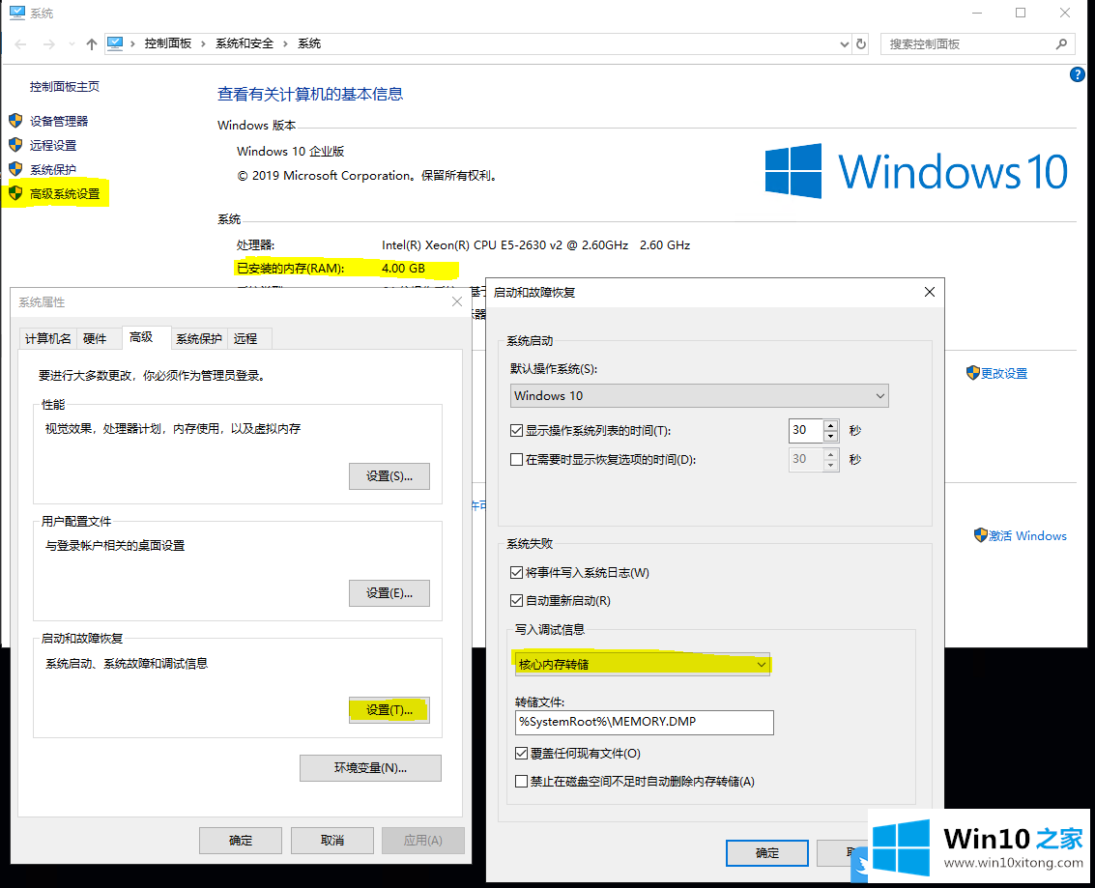The width and height of the screenshot is (1095, 888).
Task: Click the refresh button in address bar
Action: click(861, 44)
